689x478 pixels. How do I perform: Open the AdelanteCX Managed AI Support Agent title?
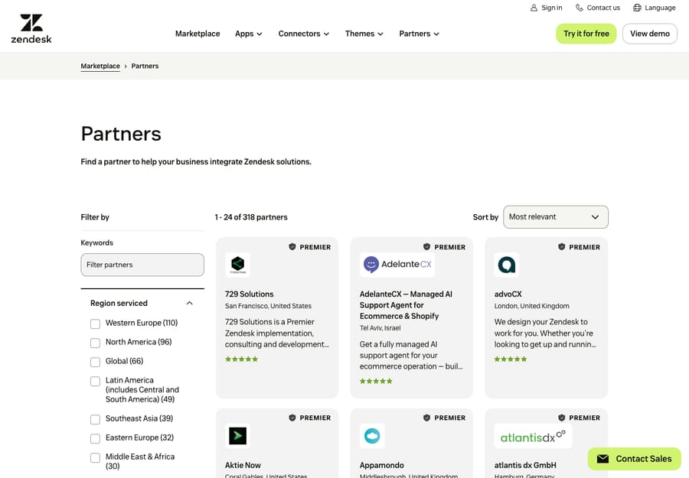[406, 305]
